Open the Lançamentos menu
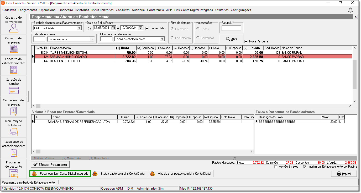Viewport: 361px width, 193px height. [28, 10]
